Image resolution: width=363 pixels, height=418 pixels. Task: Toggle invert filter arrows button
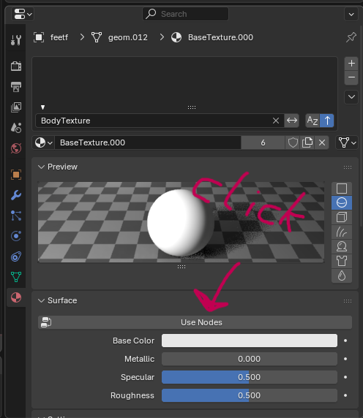pos(291,121)
